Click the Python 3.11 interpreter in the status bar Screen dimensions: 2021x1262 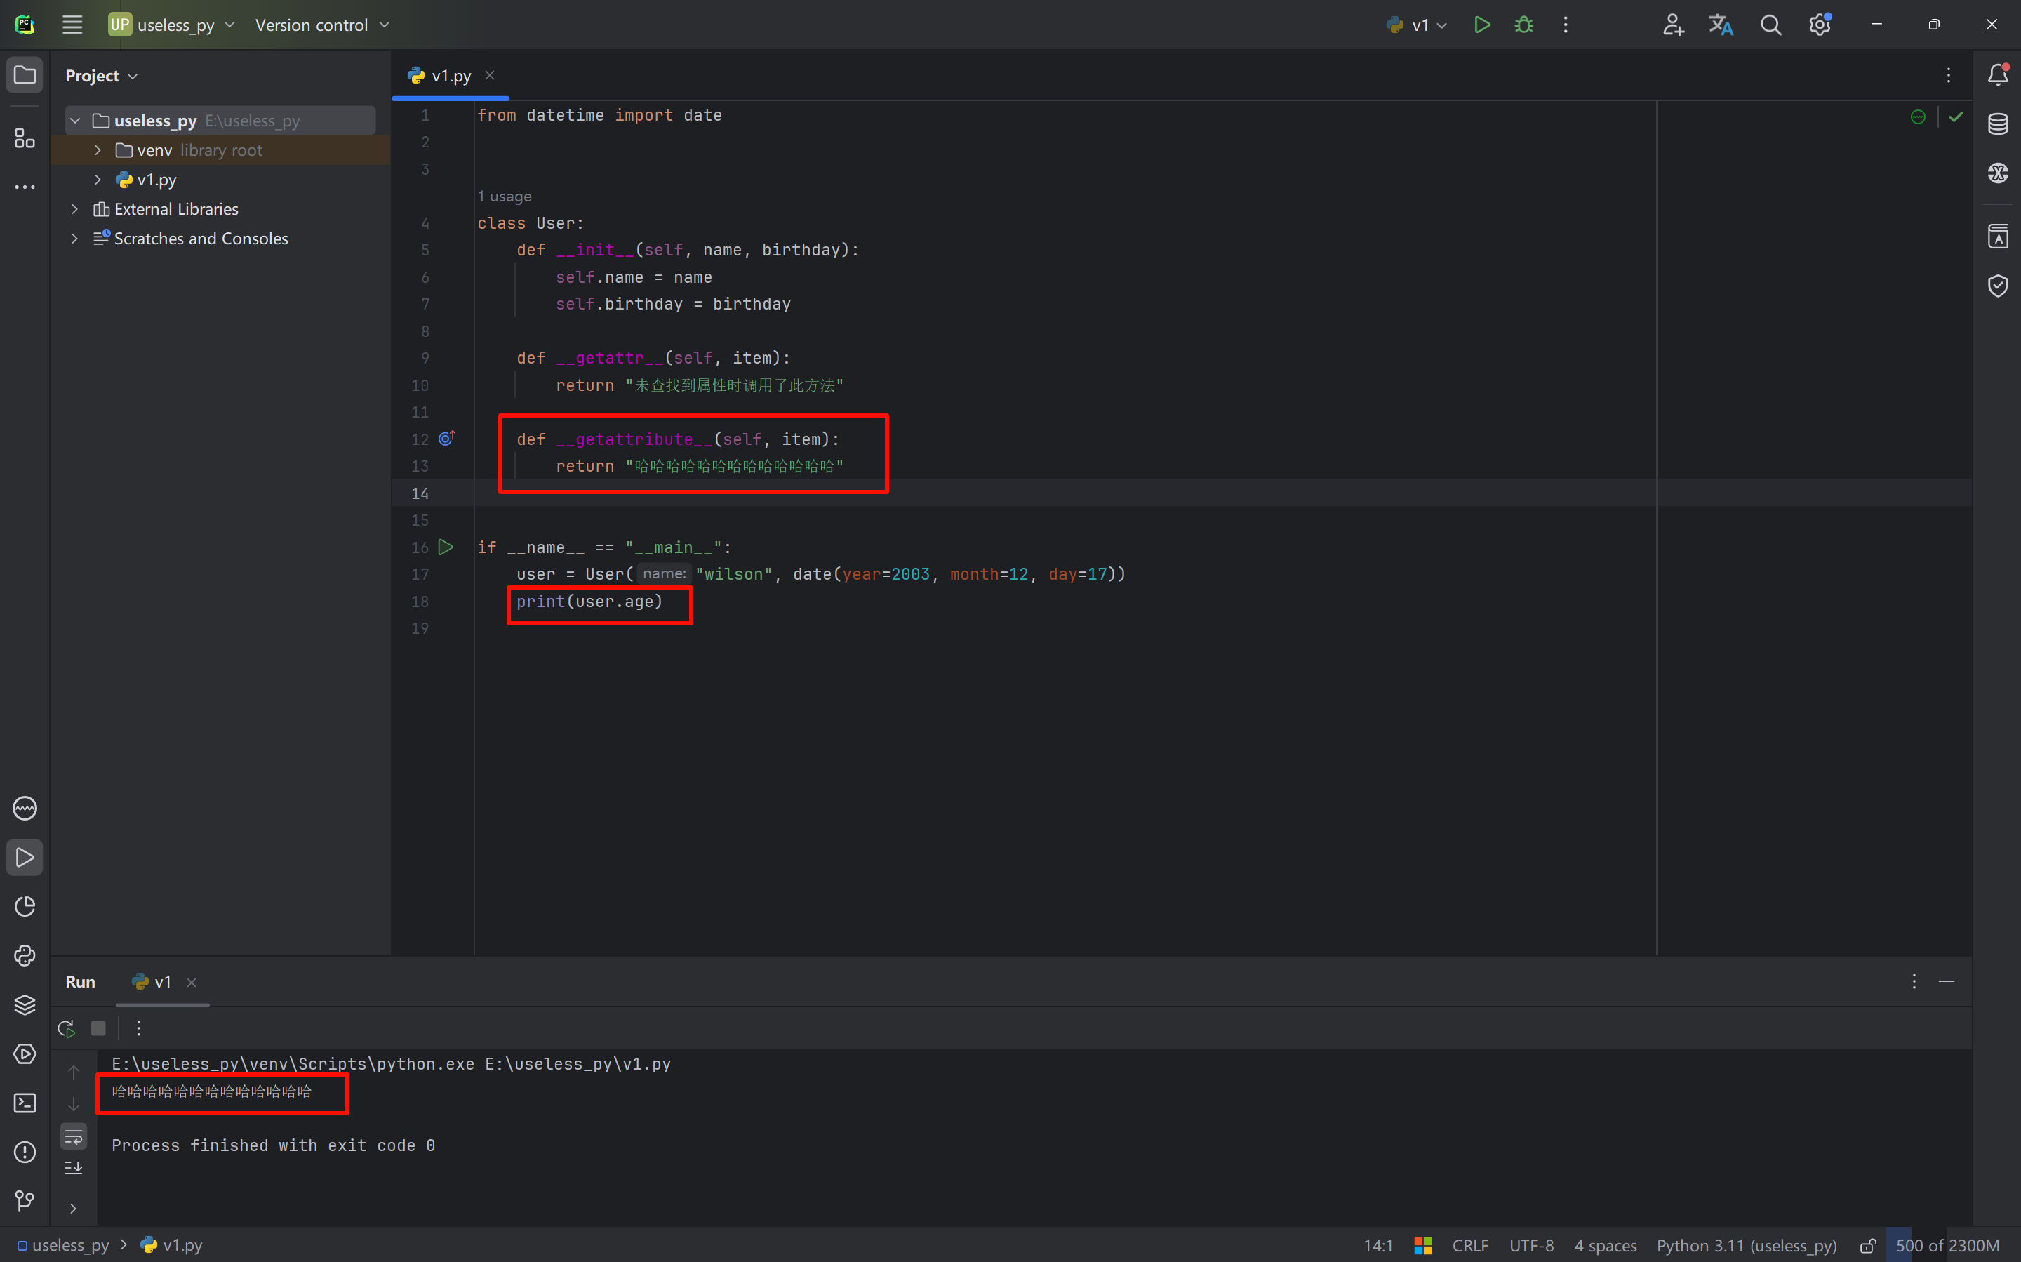tap(1746, 1245)
